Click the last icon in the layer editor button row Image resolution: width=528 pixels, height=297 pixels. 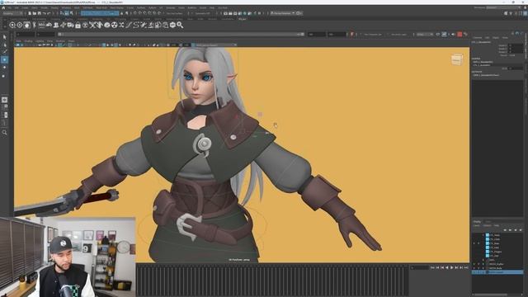point(521,229)
